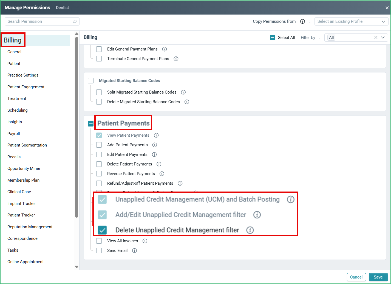The width and height of the screenshot is (391, 284).
Task: Click info icon for UCM and Batch Posting
Action: tap(291, 199)
